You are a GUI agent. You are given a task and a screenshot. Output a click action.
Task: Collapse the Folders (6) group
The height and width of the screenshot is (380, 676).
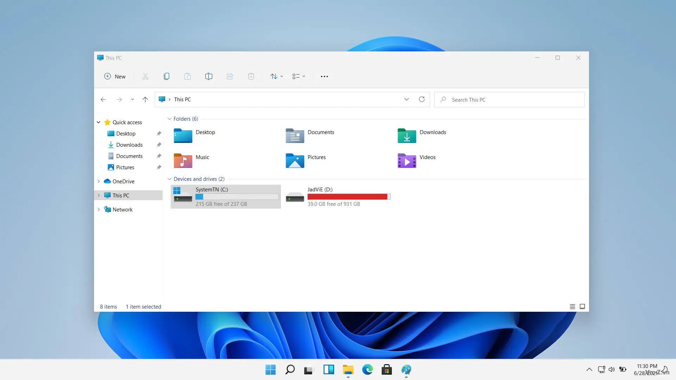point(169,119)
